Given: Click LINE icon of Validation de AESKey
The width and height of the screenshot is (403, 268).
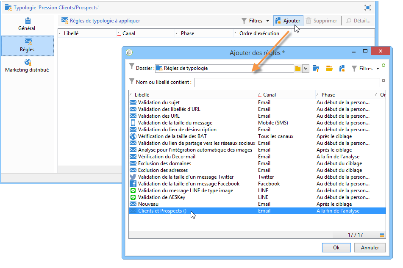Looking at the screenshot, I should tap(133, 197).
